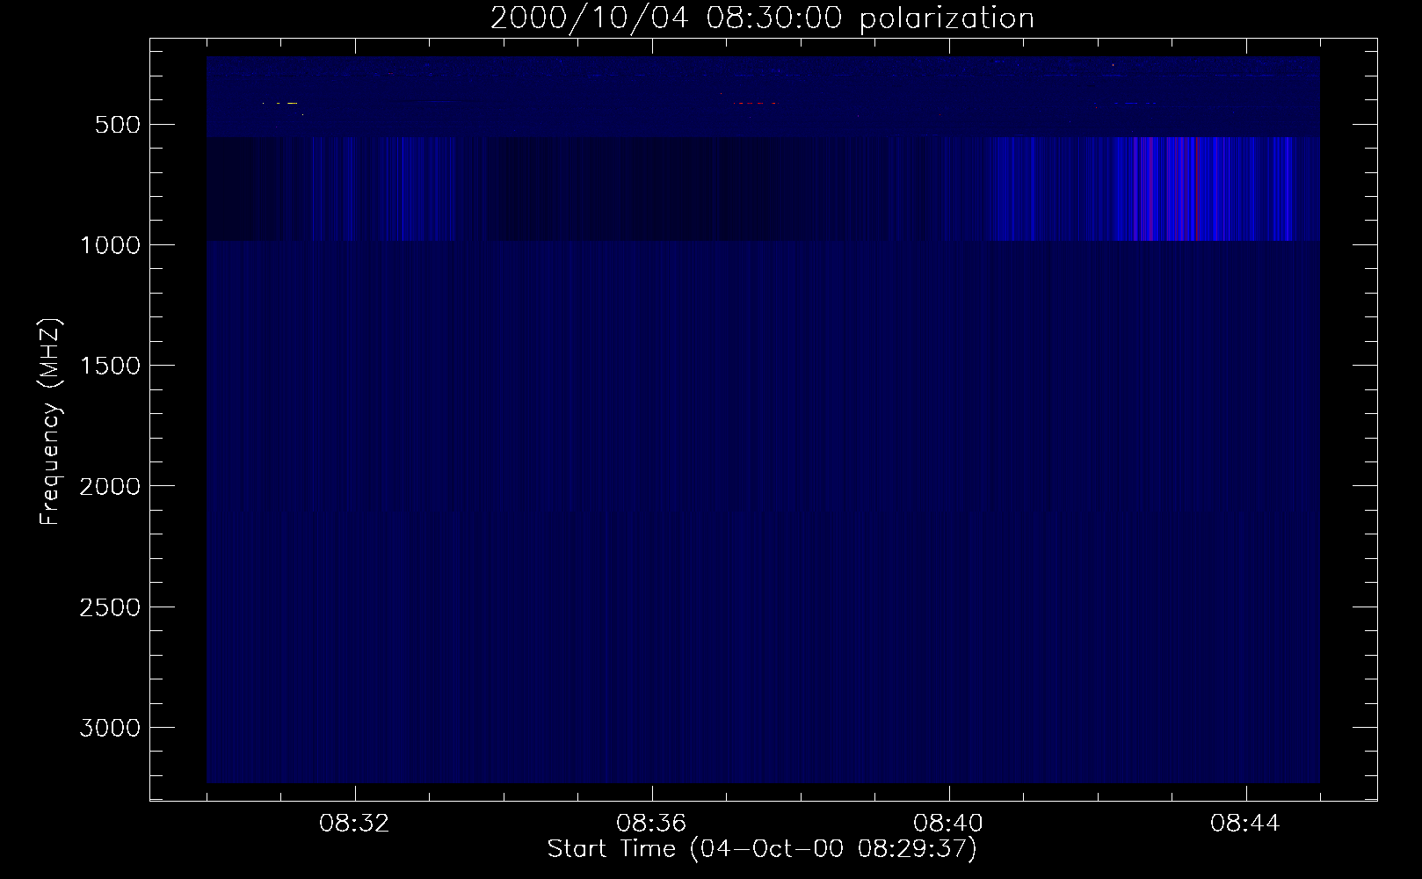Click the "Frequency (MHZ)" axis label
The image size is (1422, 879).
pos(50,422)
